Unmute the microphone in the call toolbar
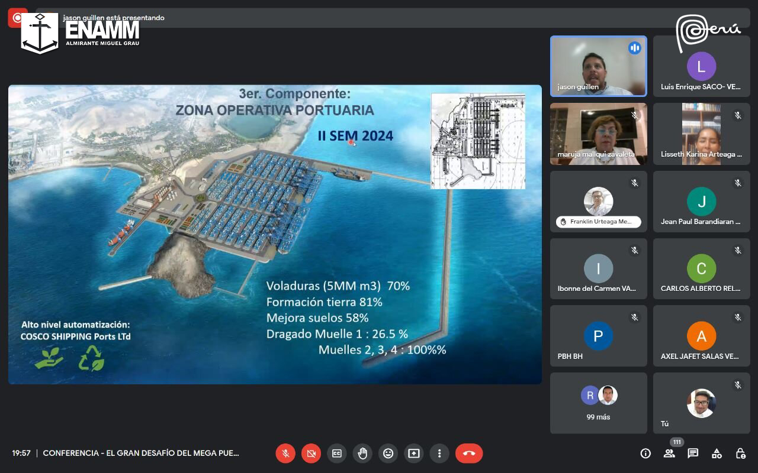Viewport: 758px width, 473px height. coord(285,453)
